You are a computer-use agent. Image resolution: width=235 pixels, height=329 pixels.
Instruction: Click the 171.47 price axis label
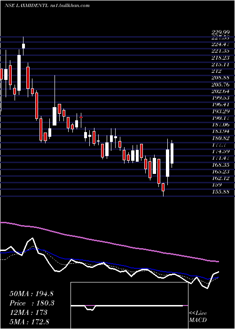pyautogui.click(x=220, y=158)
